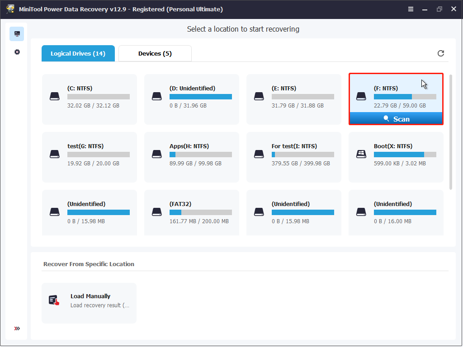
Task: Click the drive list vertical scrollbar
Action: [451, 132]
